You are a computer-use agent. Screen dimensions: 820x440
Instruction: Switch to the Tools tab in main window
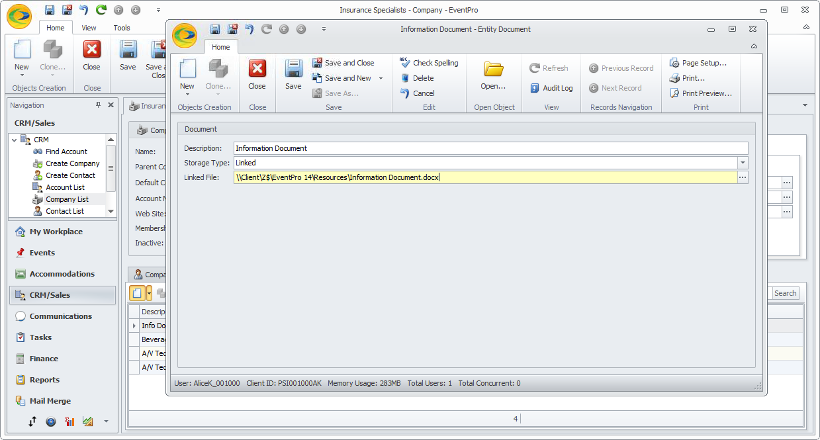(x=122, y=28)
